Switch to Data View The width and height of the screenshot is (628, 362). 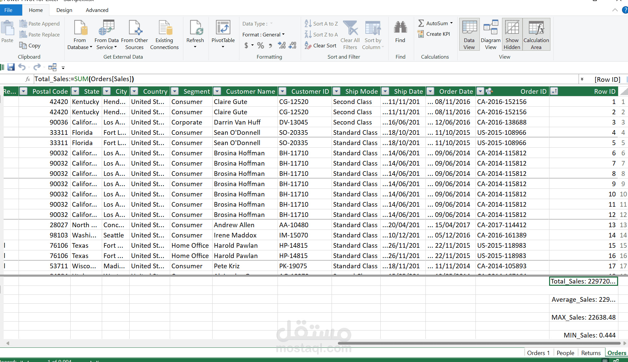point(469,34)
